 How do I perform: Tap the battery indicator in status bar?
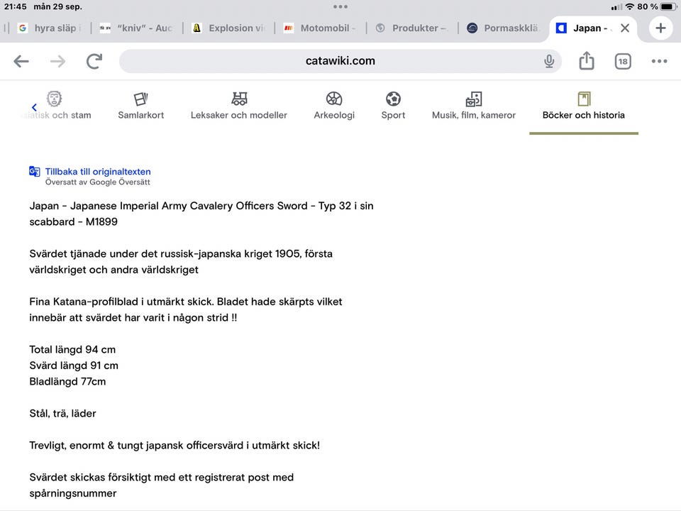coord(669,6)
